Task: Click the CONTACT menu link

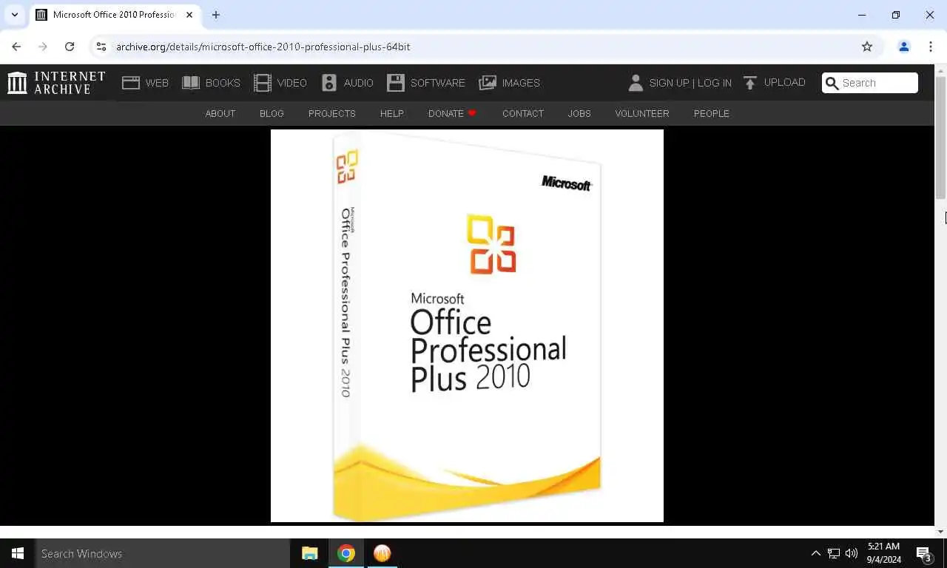Action: tap(523, 113)
